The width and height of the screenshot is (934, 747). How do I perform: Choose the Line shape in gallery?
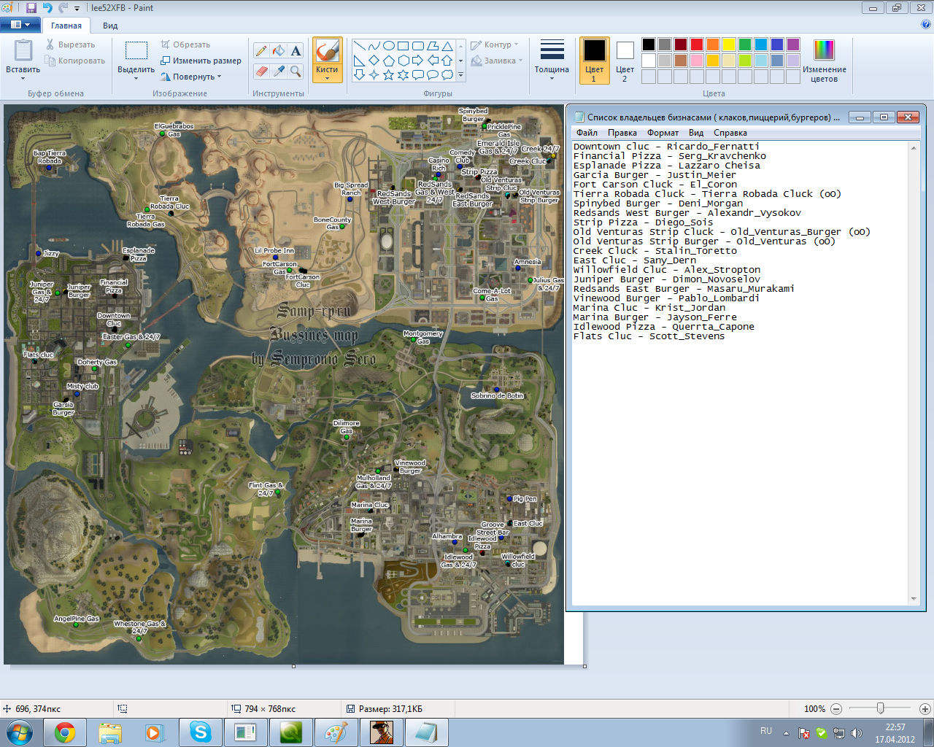(359, 45)
